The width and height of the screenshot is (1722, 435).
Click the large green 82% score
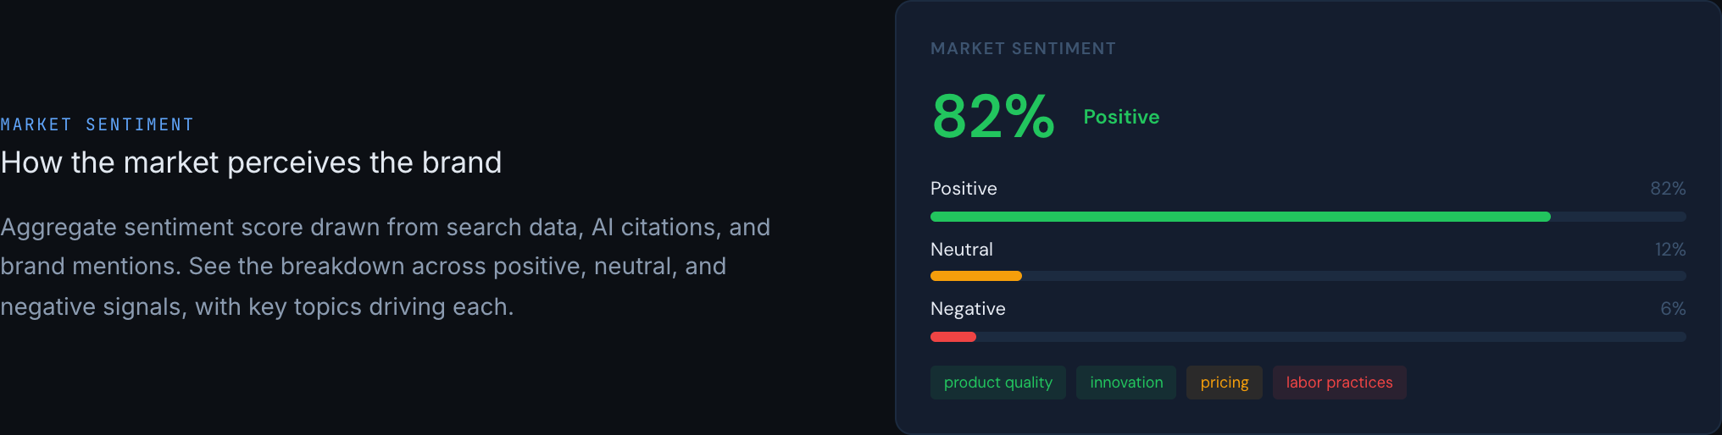coord(993,117)
